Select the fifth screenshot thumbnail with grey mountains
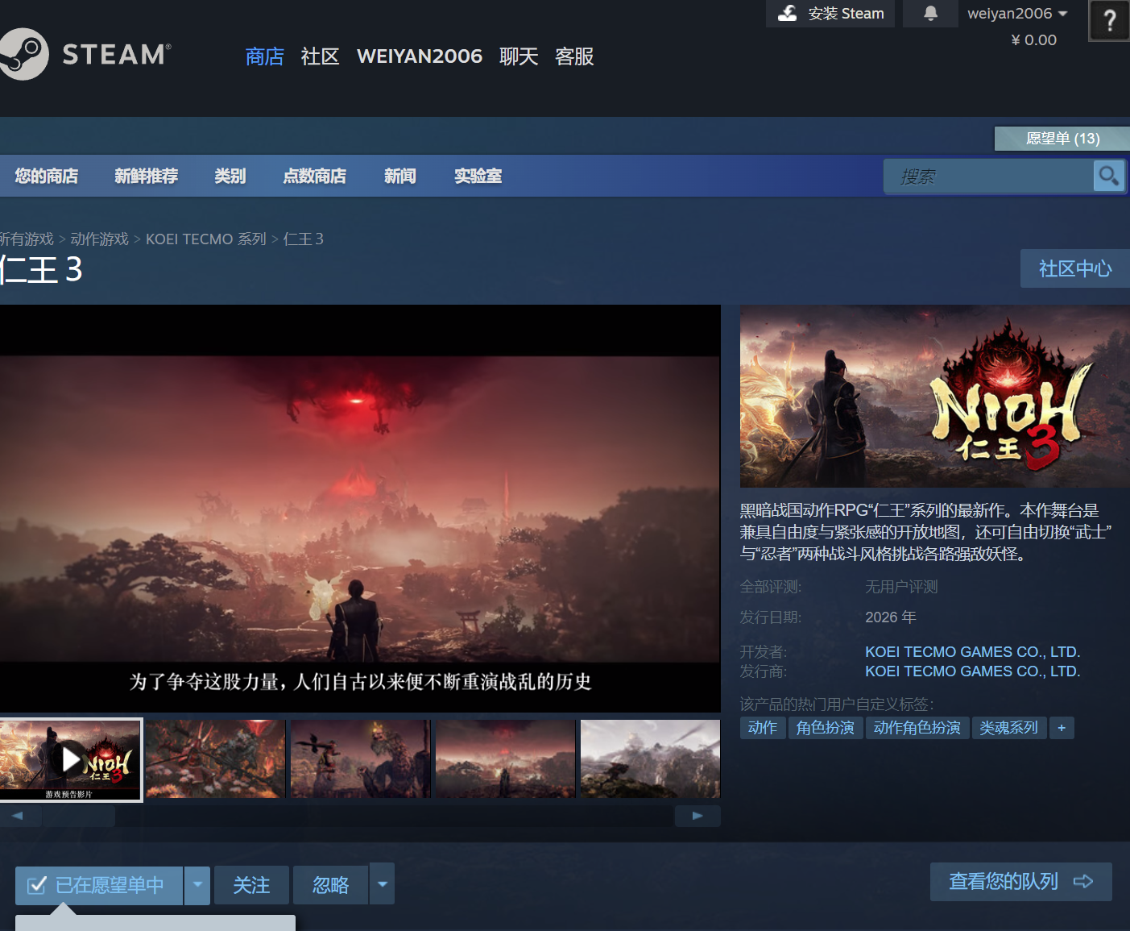 (651, 759)
